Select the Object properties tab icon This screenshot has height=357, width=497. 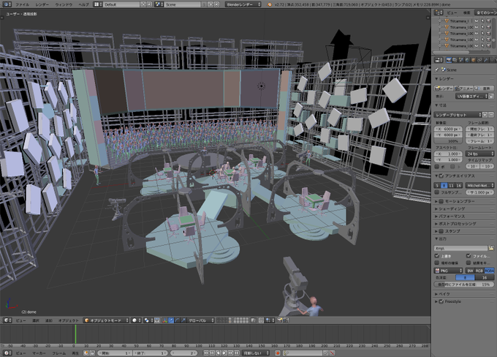point(474,60)
